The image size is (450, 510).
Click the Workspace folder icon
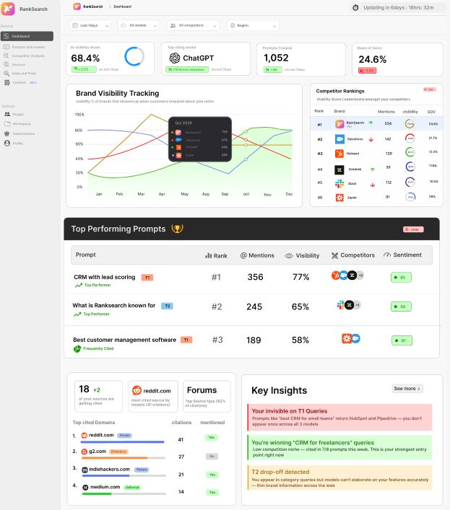pos(7,124)
